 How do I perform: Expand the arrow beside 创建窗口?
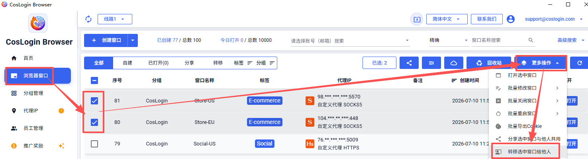[x=133, y=40]
